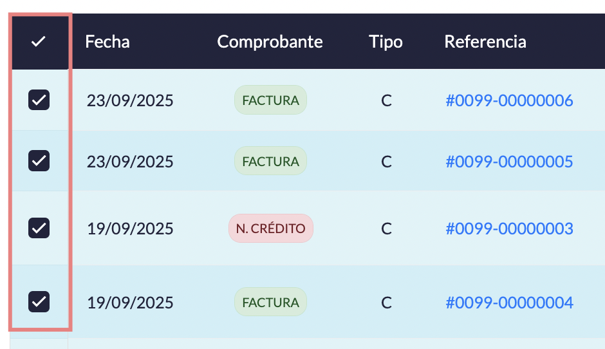Deselect the N. CRÉDITO row checkbox
The image size is (605, 349).
[39, 228]
